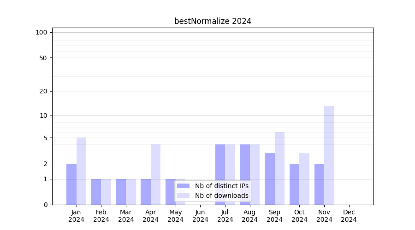This screenshot has width=415, height=230.
Task: Click the April downloads bar
Action: pos(155,174)
